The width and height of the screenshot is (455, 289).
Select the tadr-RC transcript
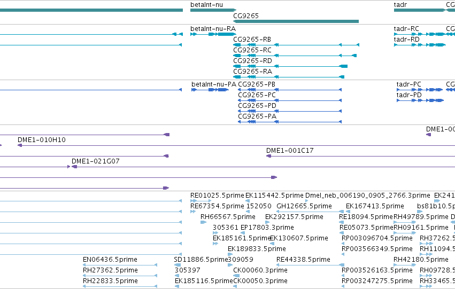click(420, 34)
